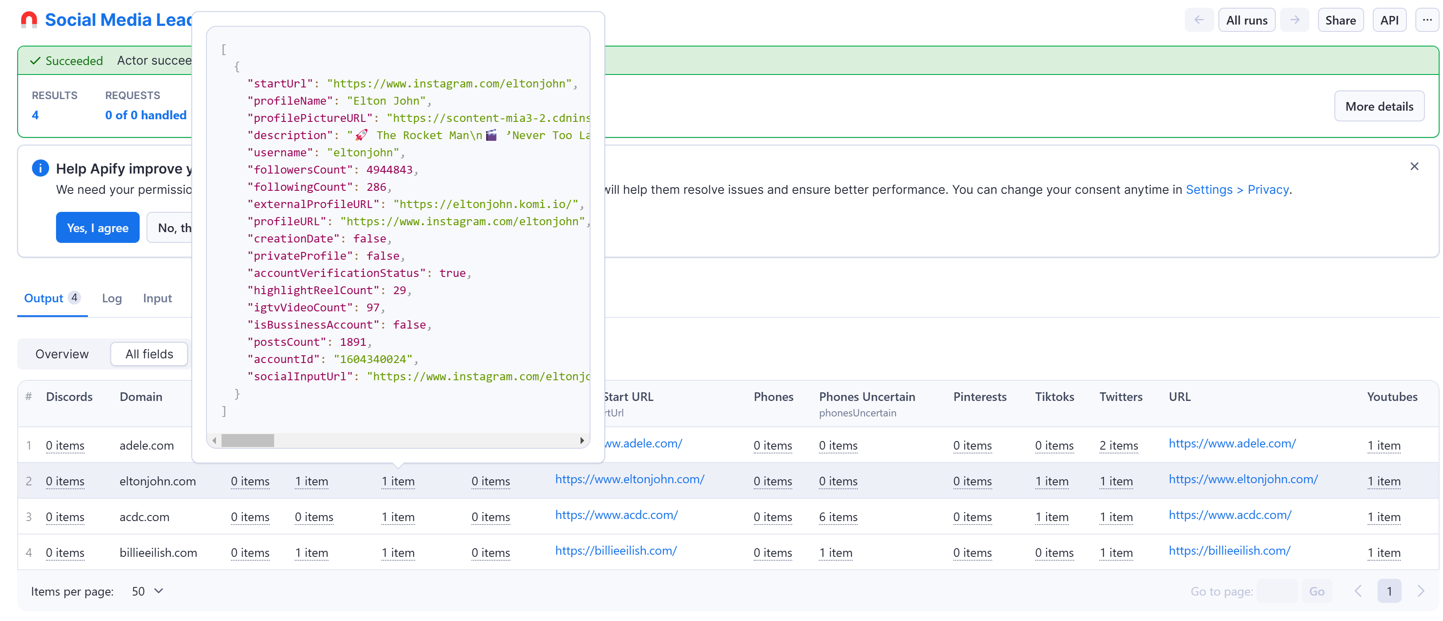1443x621 pixels.
Task: Open the Log tab
Action: (112, 298)
